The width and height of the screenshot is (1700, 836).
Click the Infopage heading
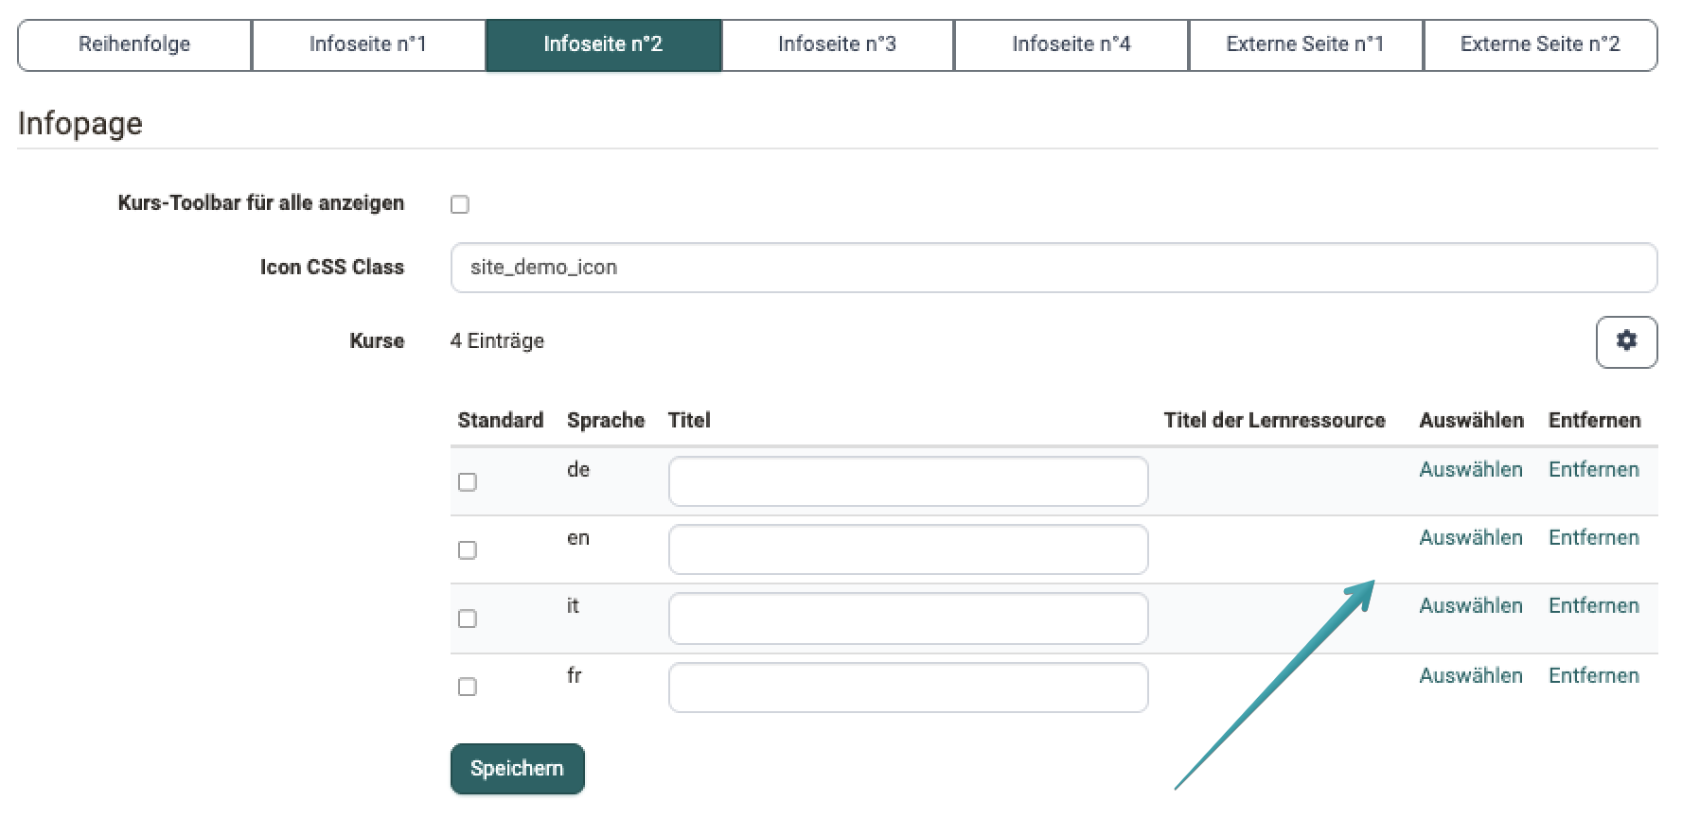click(80, 124)
